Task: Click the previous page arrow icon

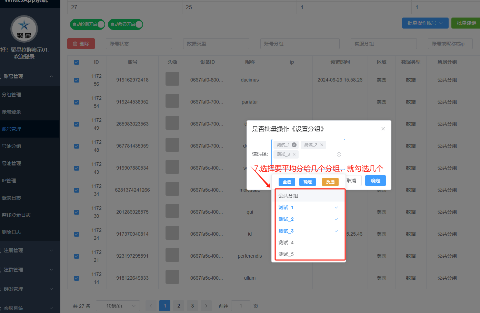Action: click(x=151, y=305)
